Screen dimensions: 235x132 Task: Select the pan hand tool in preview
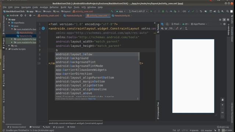click(223, 100)
